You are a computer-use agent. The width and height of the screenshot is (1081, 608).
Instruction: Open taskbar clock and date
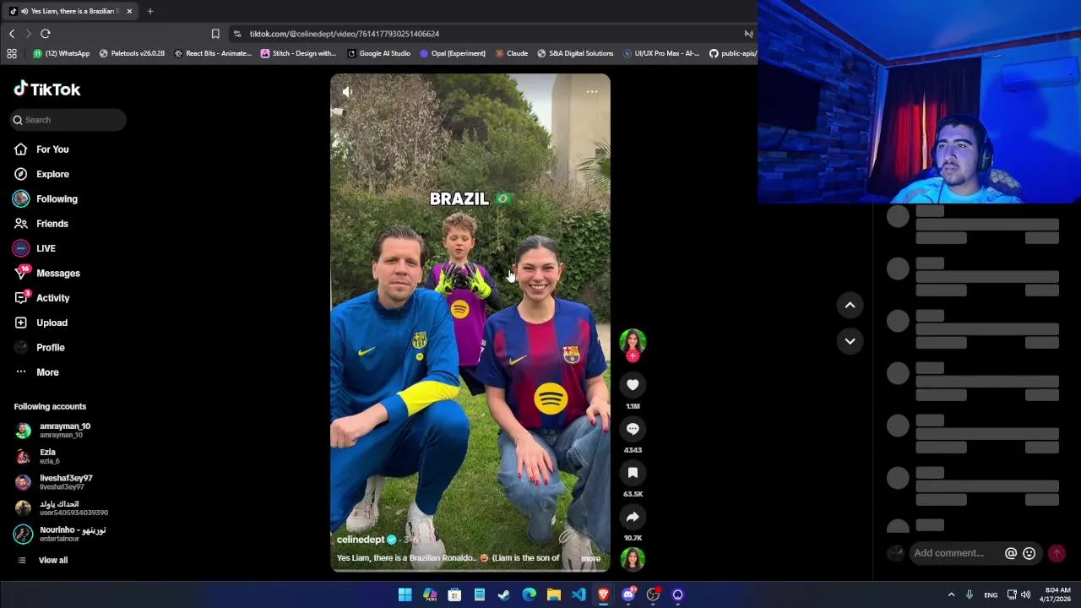[1055, 594]
